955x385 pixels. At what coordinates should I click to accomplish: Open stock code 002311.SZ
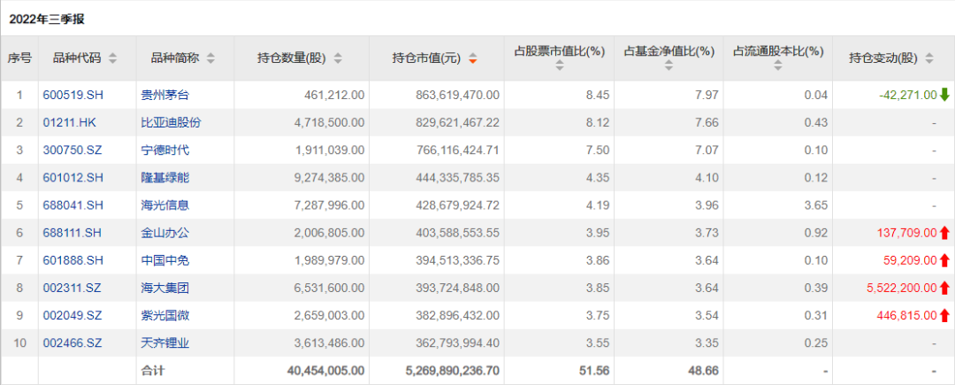pos(73,289)
